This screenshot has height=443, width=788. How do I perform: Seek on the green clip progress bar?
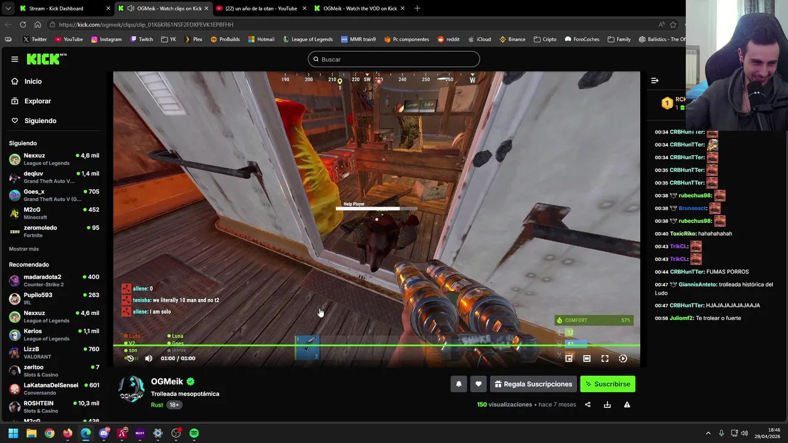tap(377, 346)
